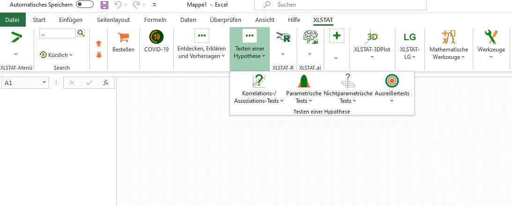Open Mathematische Werkzeuge

pyautogui.click(x=449, y=44)
